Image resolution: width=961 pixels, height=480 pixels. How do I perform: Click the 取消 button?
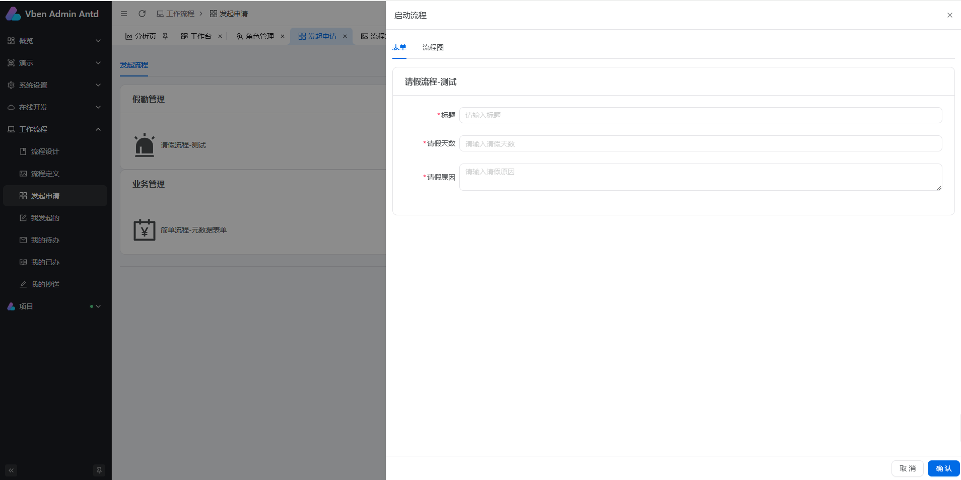pos(908,468)
